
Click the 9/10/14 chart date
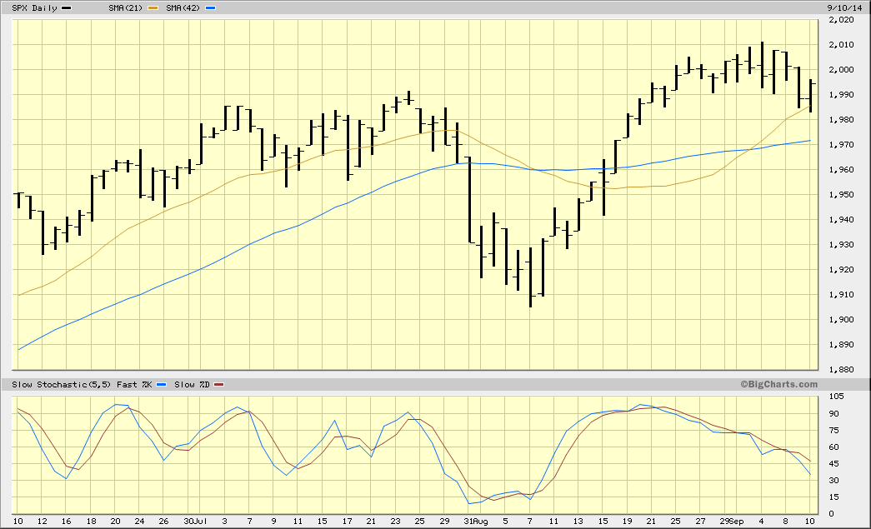click(844, 7)
